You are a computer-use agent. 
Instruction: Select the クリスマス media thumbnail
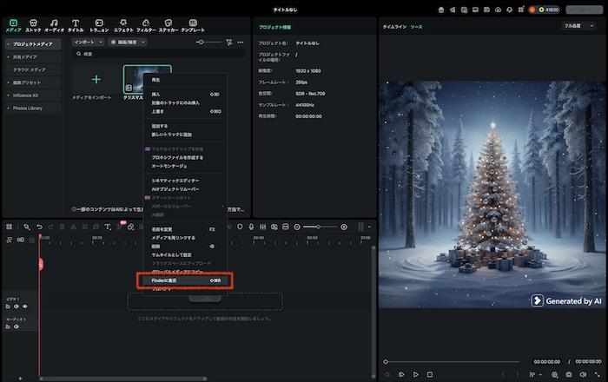click(x=134, y=79)
